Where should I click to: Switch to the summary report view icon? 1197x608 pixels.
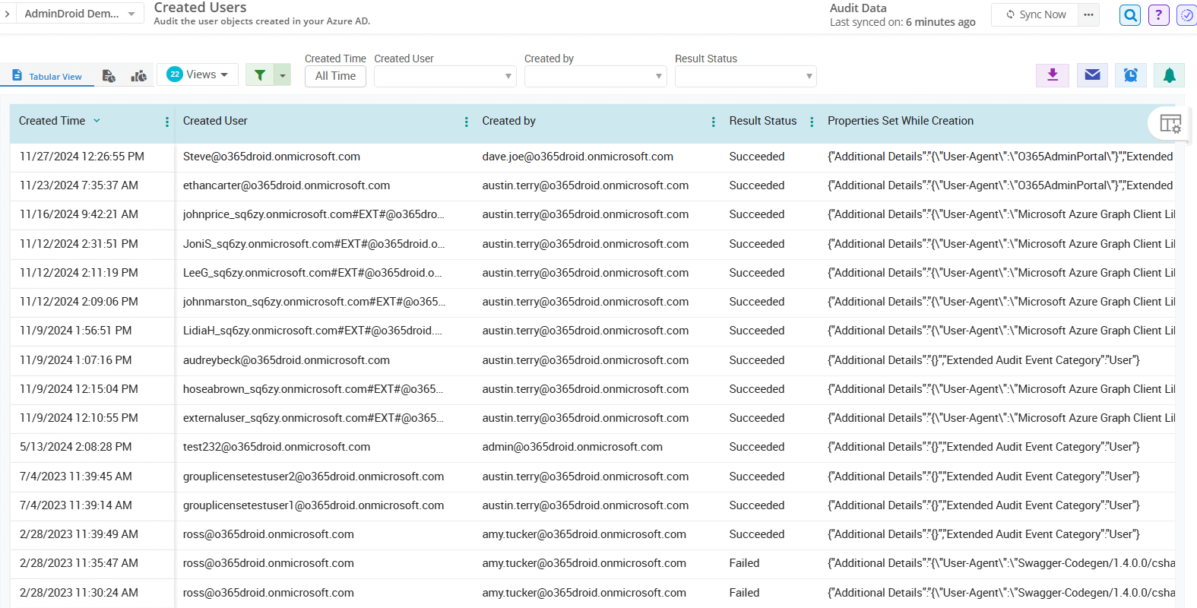click(109, 76)
